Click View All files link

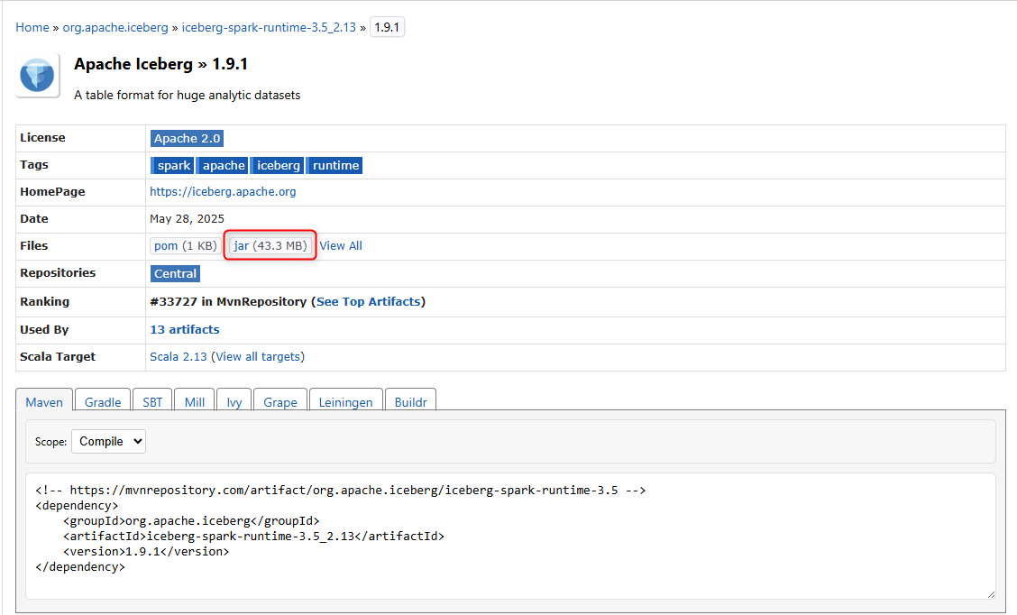pos(341,246)
